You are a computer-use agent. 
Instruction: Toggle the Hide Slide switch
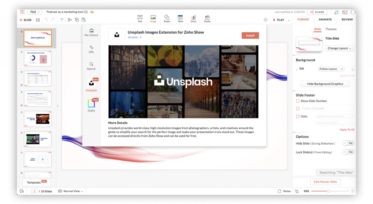point(348,144)
